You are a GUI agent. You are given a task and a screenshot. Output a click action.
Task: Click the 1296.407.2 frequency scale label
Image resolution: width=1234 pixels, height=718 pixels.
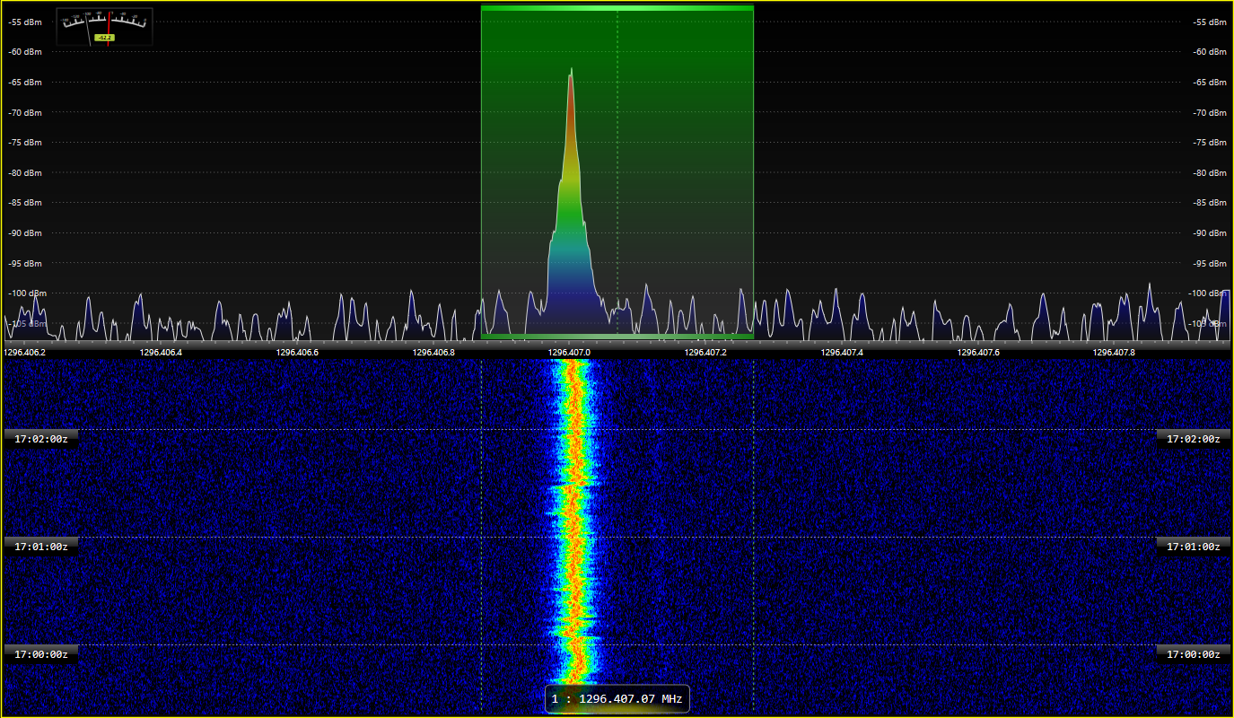tap(705, 353)
